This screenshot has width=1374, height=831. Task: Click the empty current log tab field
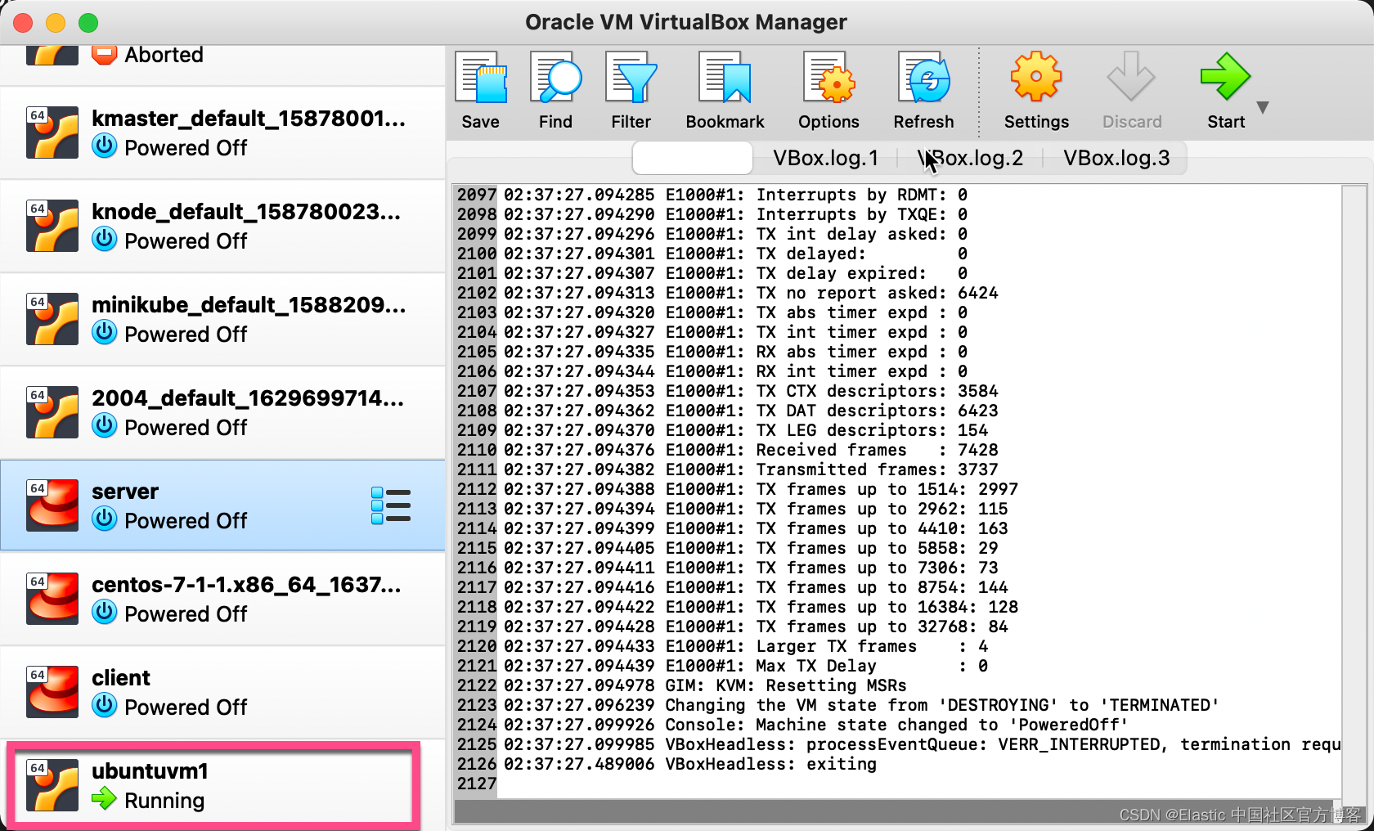coord(691,158)
